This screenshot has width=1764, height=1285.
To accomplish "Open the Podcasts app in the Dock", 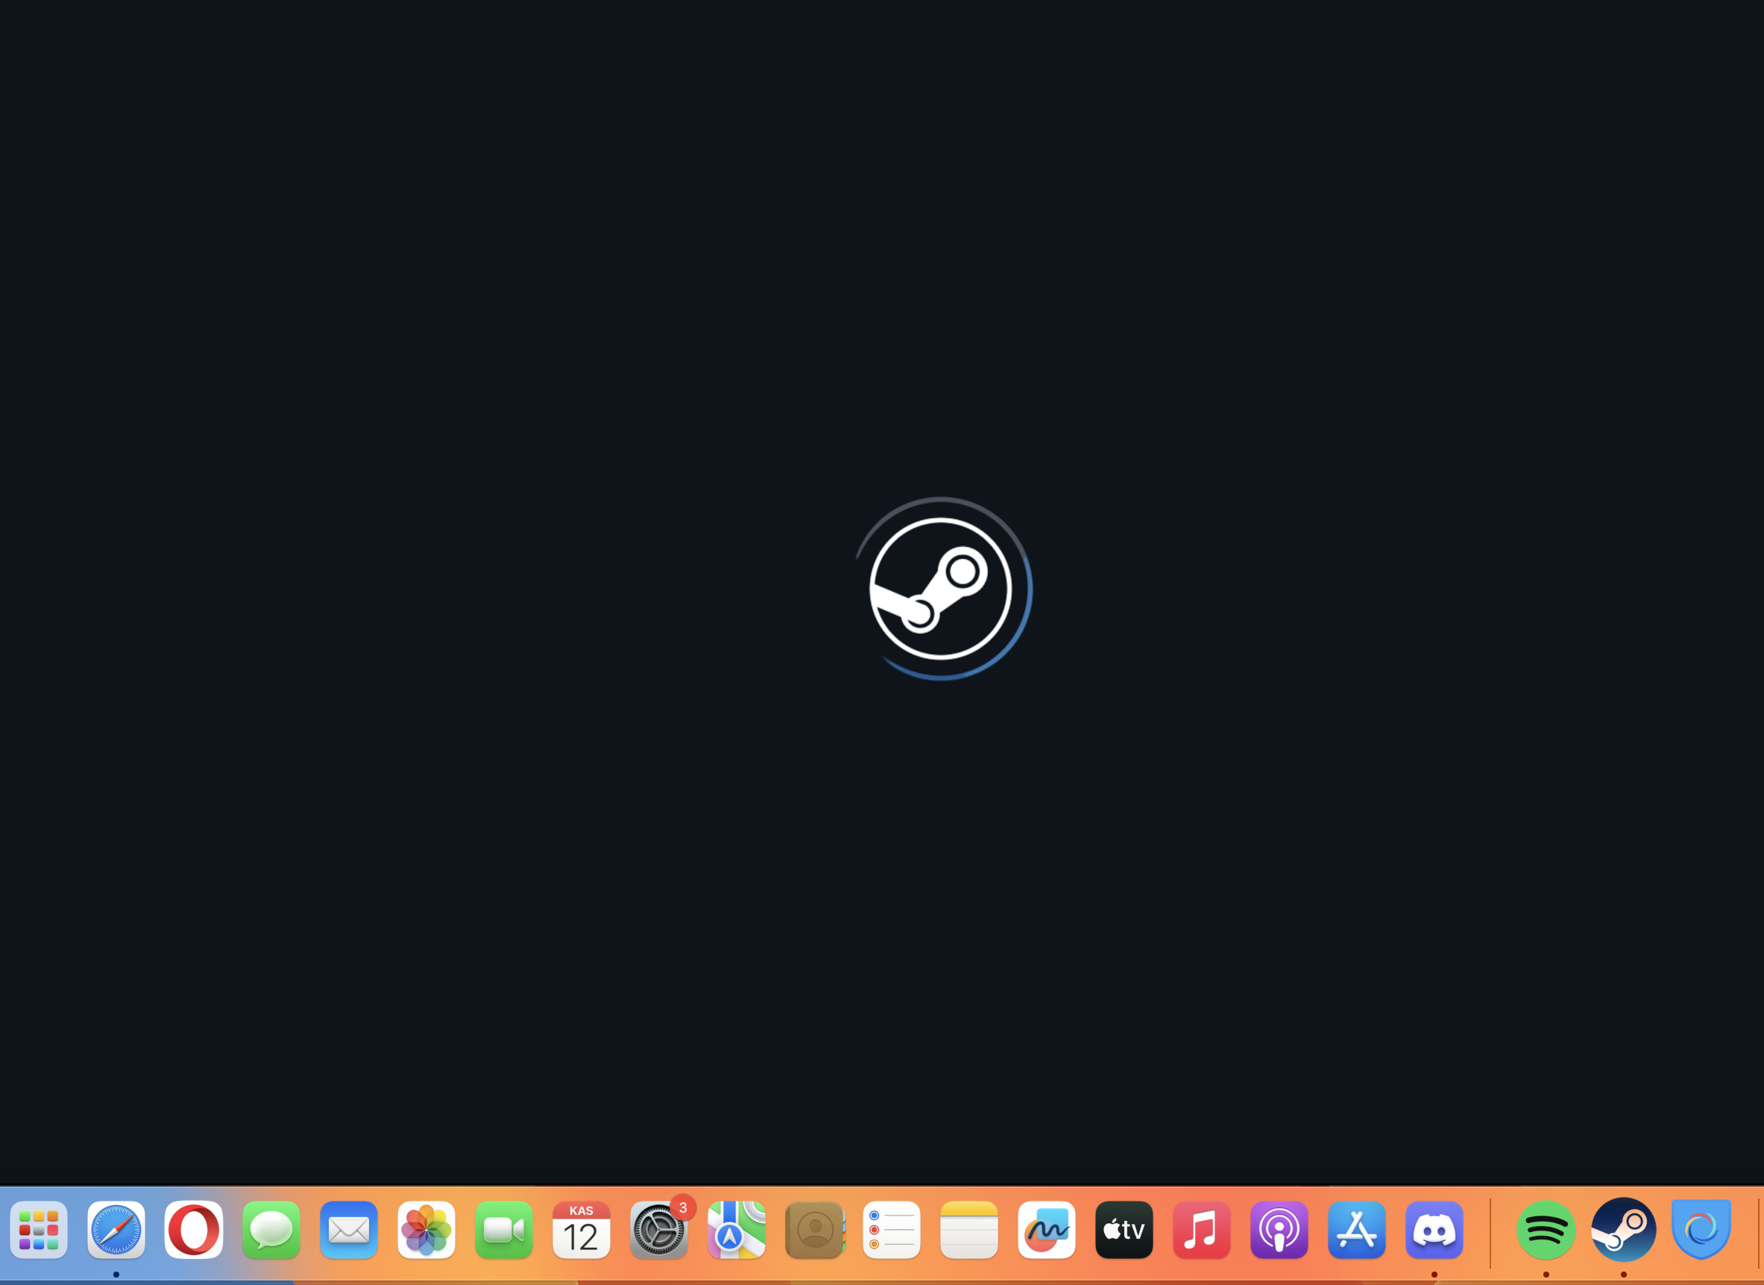I will point(1279,1230).
